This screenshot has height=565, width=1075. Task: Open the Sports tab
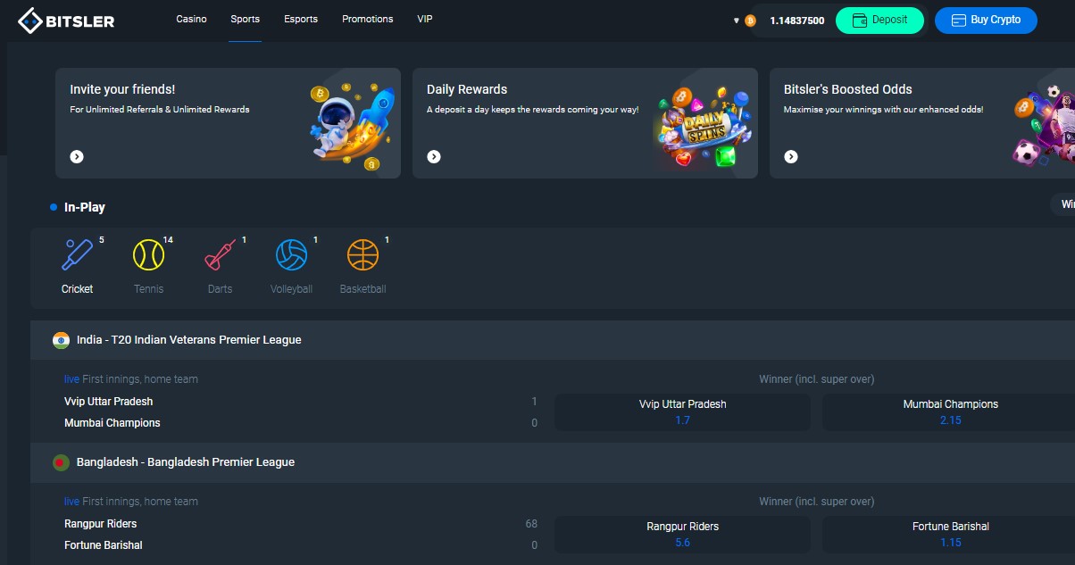[x=245, y=19]
